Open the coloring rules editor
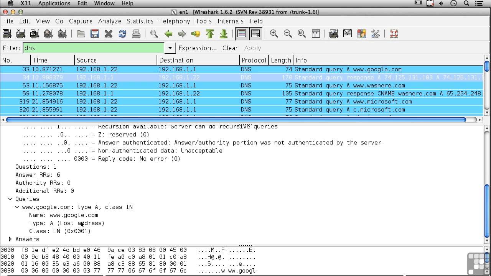Image resolution: width=491 pixels, height=276 pixels. point(361,34)
